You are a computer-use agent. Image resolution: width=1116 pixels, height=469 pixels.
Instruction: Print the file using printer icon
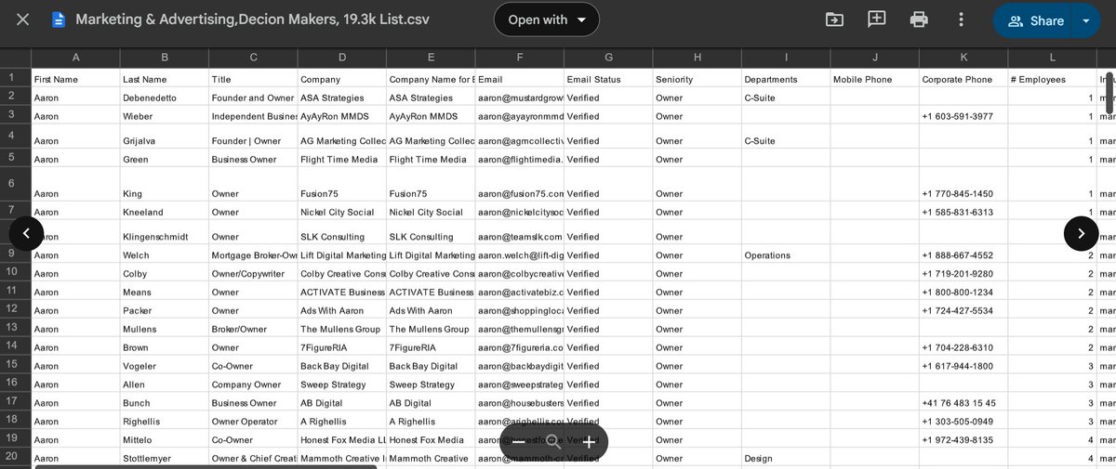pyautogui.click(x=919, y=20)
